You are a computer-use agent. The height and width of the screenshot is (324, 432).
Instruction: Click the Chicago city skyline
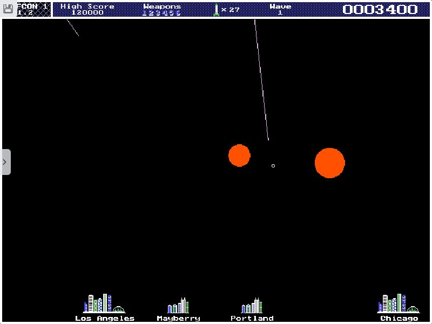(x=399, y=303)
